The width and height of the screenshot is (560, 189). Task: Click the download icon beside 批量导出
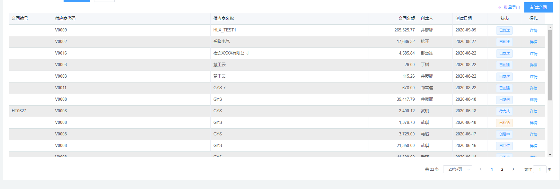(x=500, y=7)
